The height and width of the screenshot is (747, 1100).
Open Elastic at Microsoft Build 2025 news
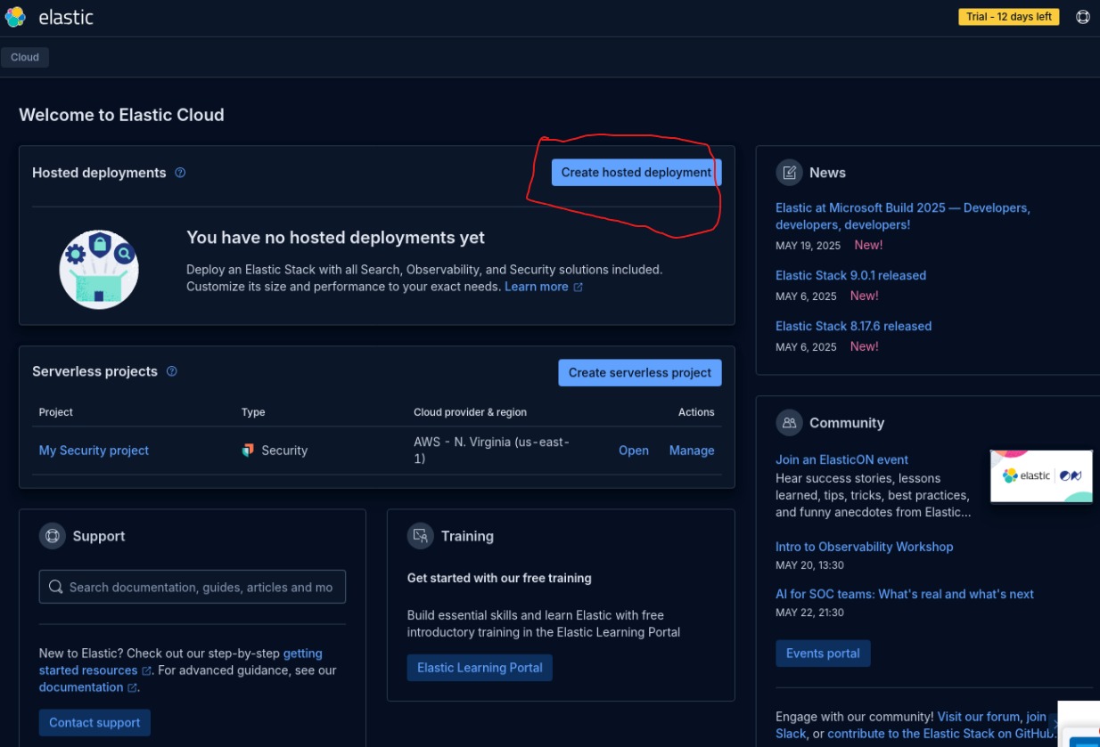click(x=903, y=216)
